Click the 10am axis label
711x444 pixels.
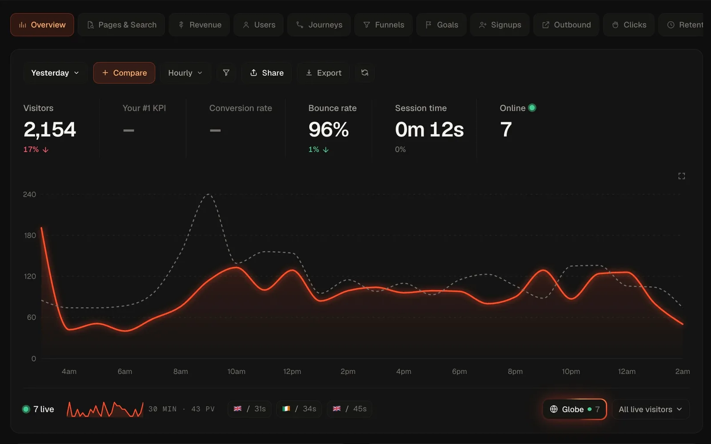pos(236,372)
